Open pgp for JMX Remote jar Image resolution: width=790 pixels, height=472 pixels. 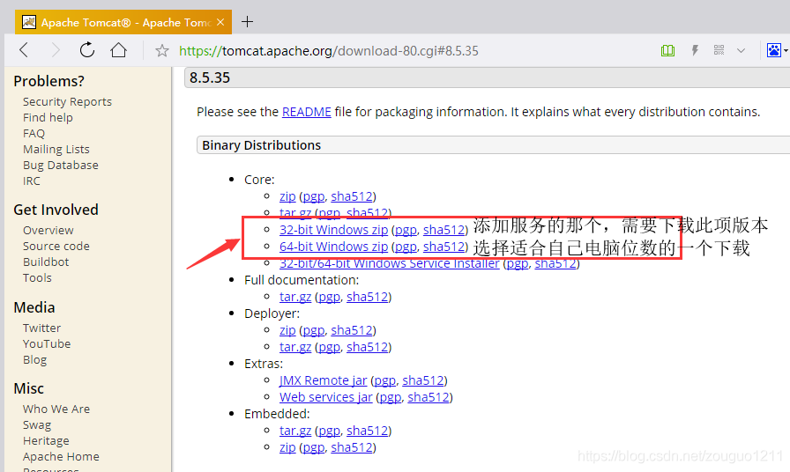click(x=385, y=381)
